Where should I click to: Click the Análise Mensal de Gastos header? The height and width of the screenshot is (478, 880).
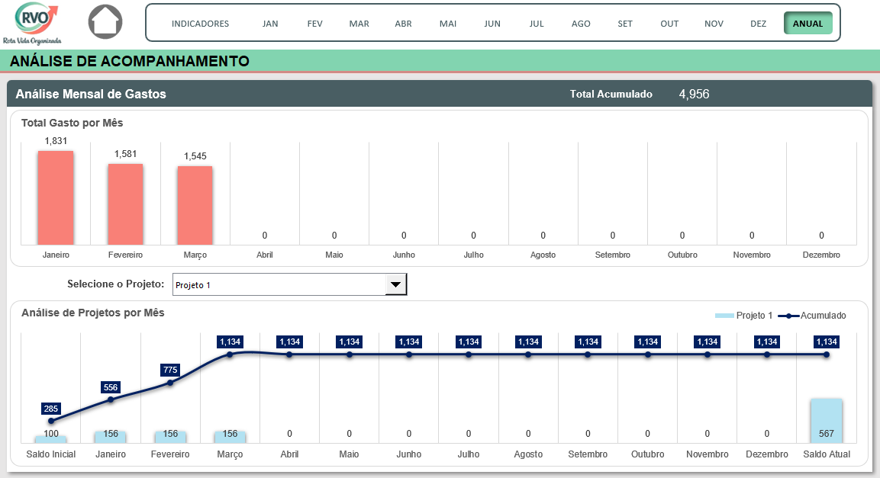(91, 94)
